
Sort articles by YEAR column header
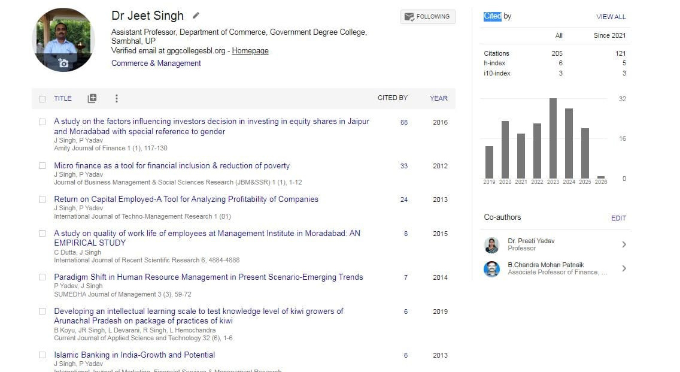(438, 98)
